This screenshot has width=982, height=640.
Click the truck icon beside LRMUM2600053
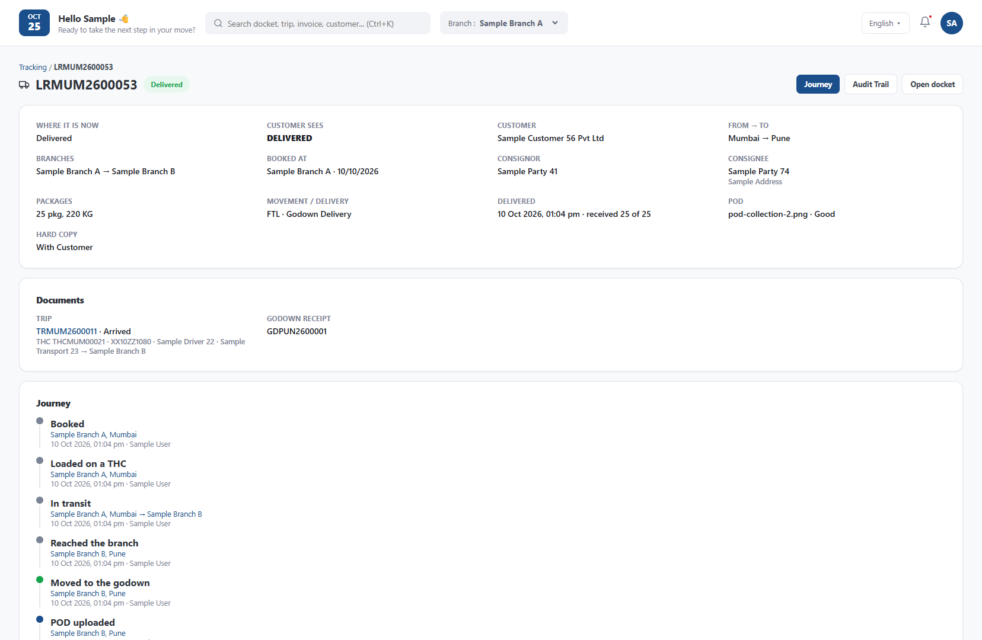[24, 85]
